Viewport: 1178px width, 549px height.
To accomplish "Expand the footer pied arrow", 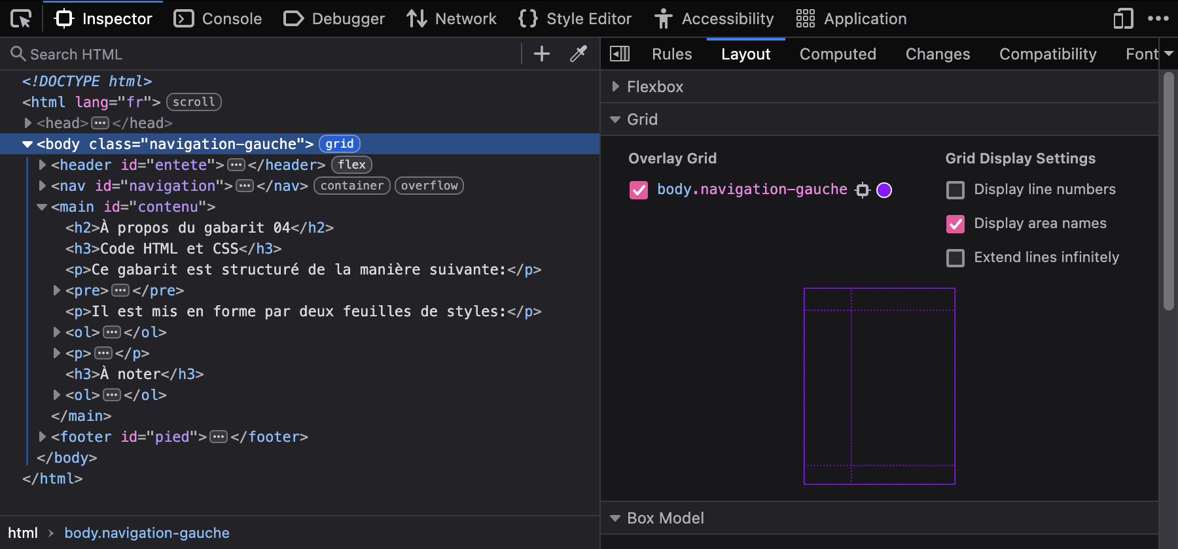I will [42, 437].
